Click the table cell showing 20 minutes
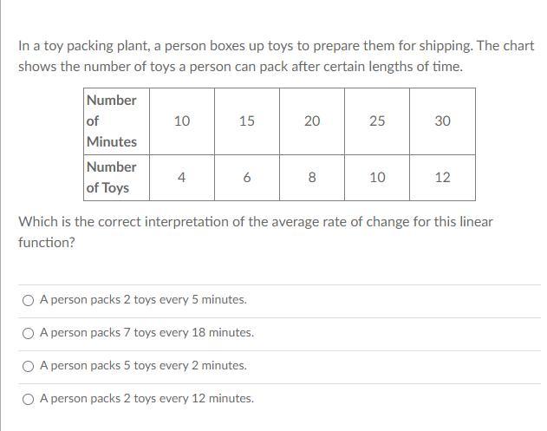The width and height of the screenshot is (547, 431). (312, 121)
